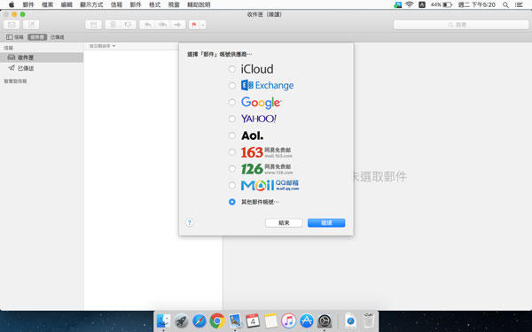Image resolution: width=532 pixels, height=332 pixels.
Task: Click the Exchange logo
Action: click(x=268, y=85)
